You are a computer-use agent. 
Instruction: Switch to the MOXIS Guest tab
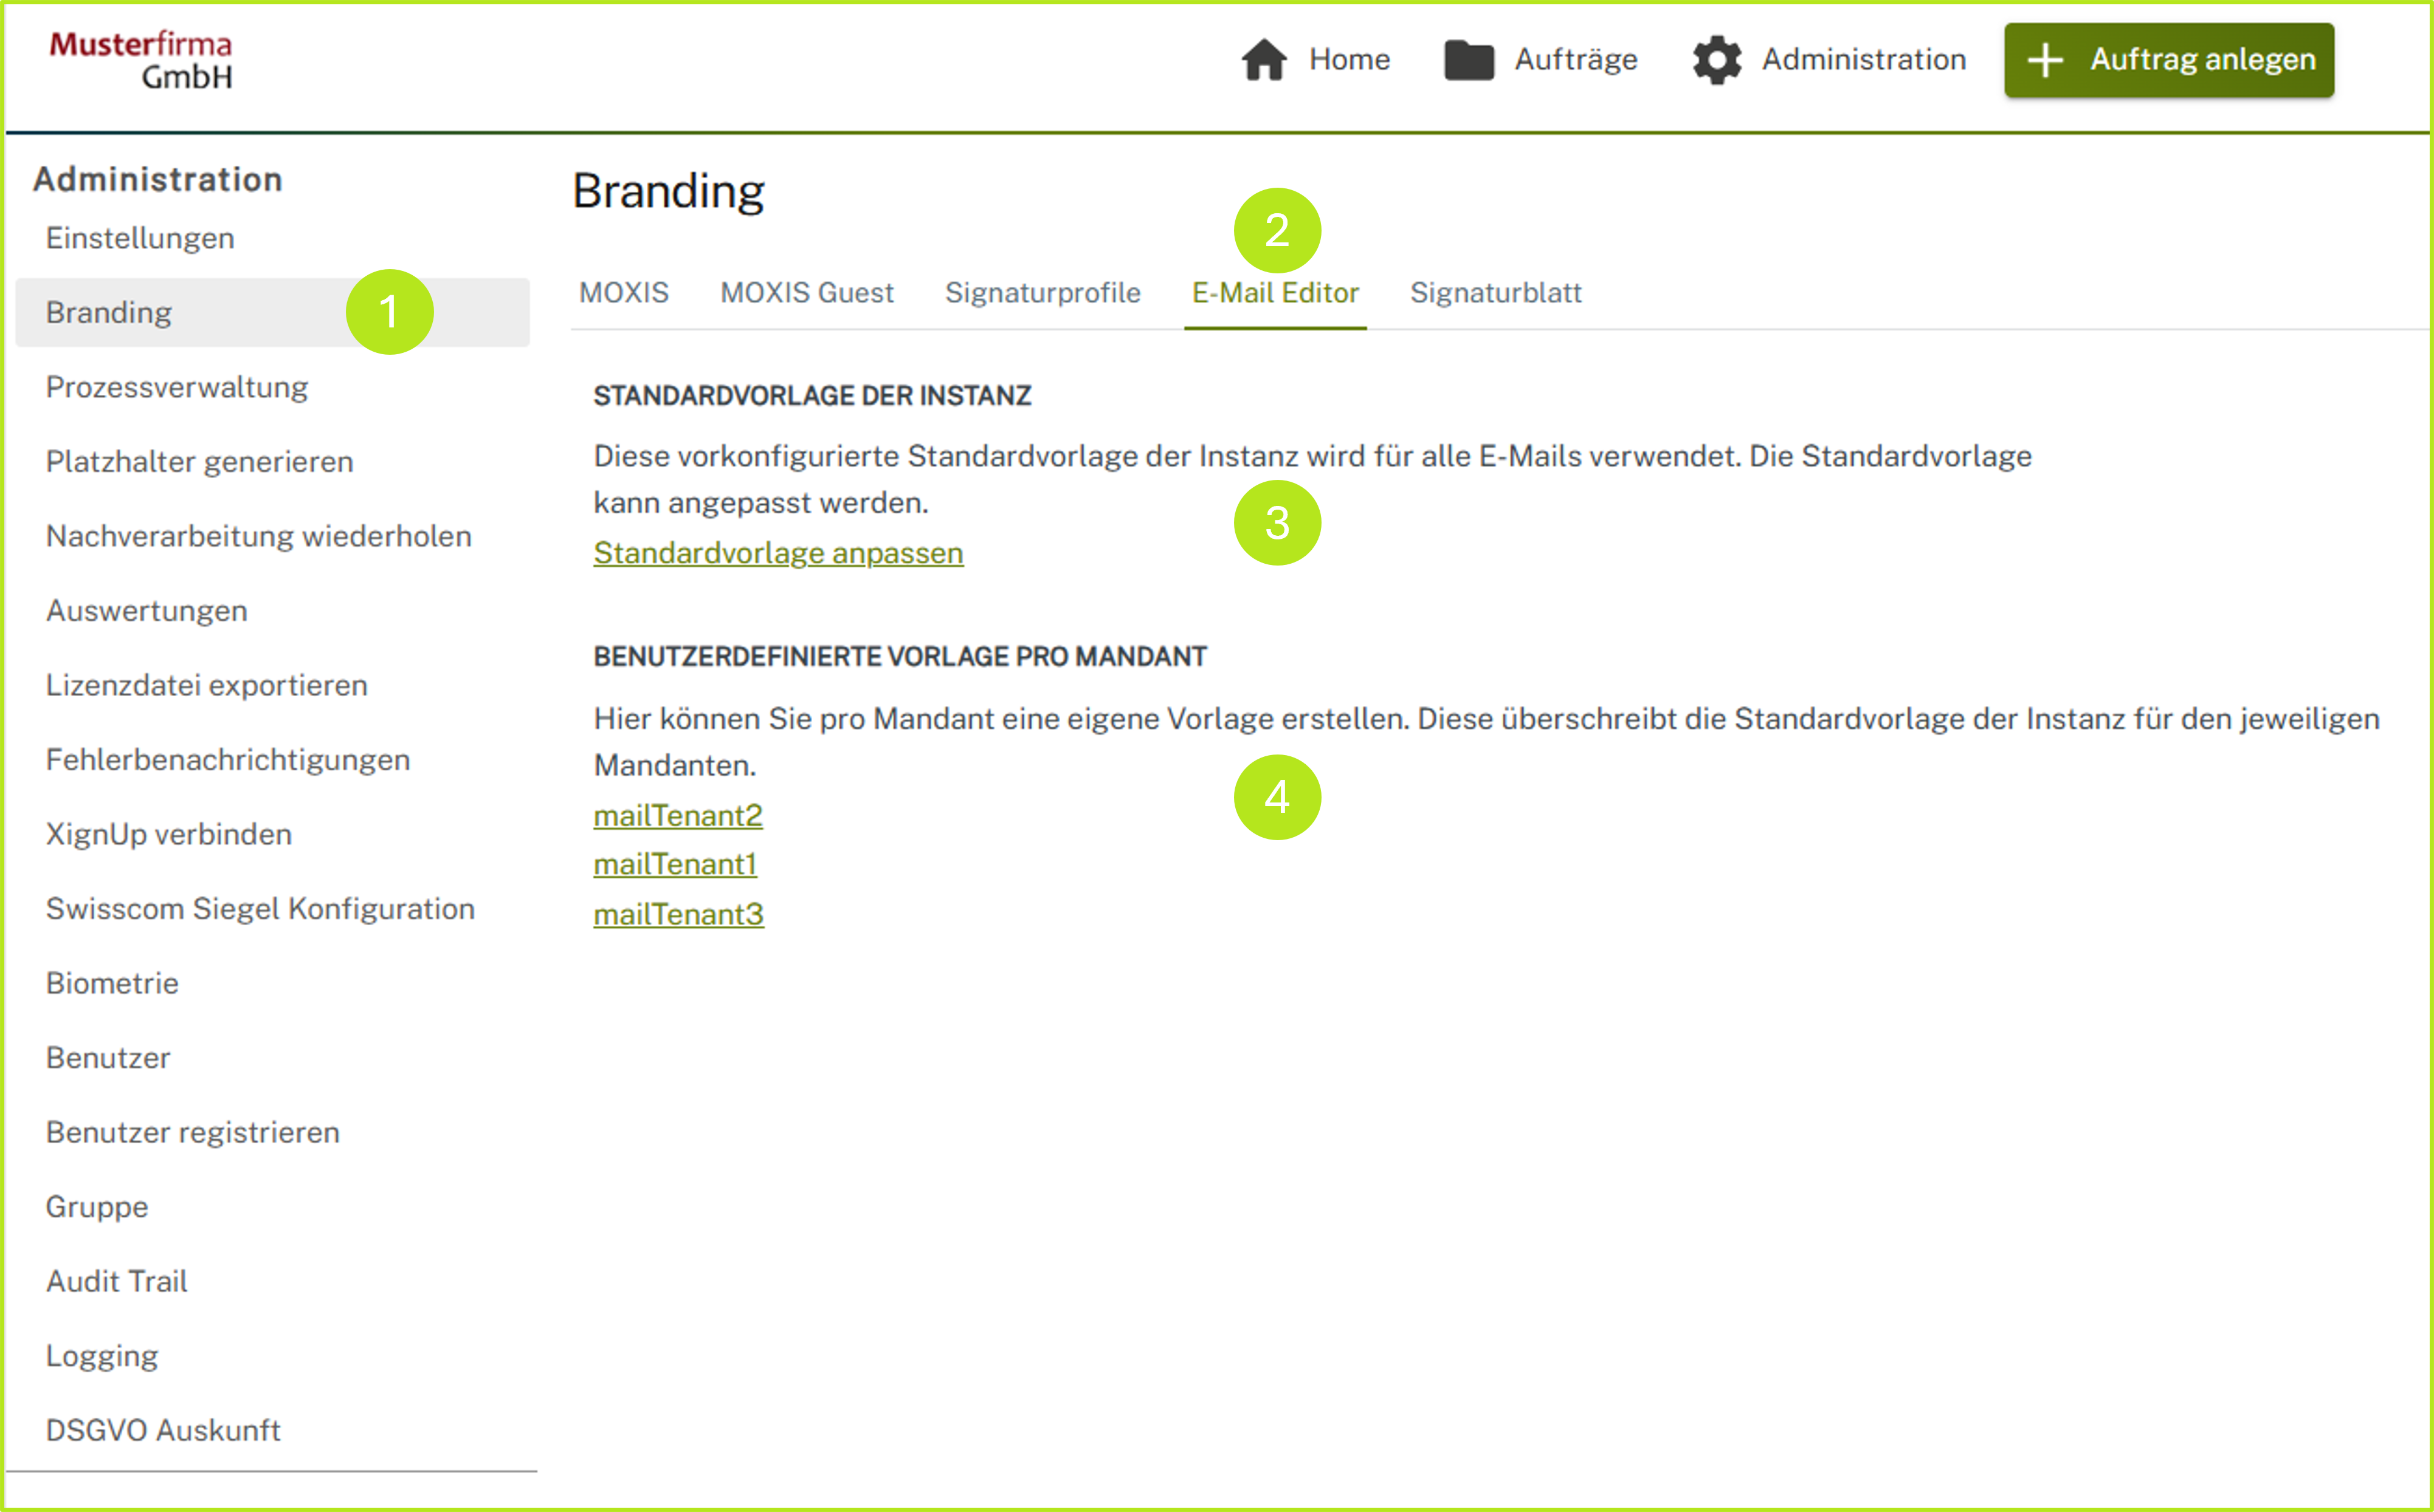[806, 293]
